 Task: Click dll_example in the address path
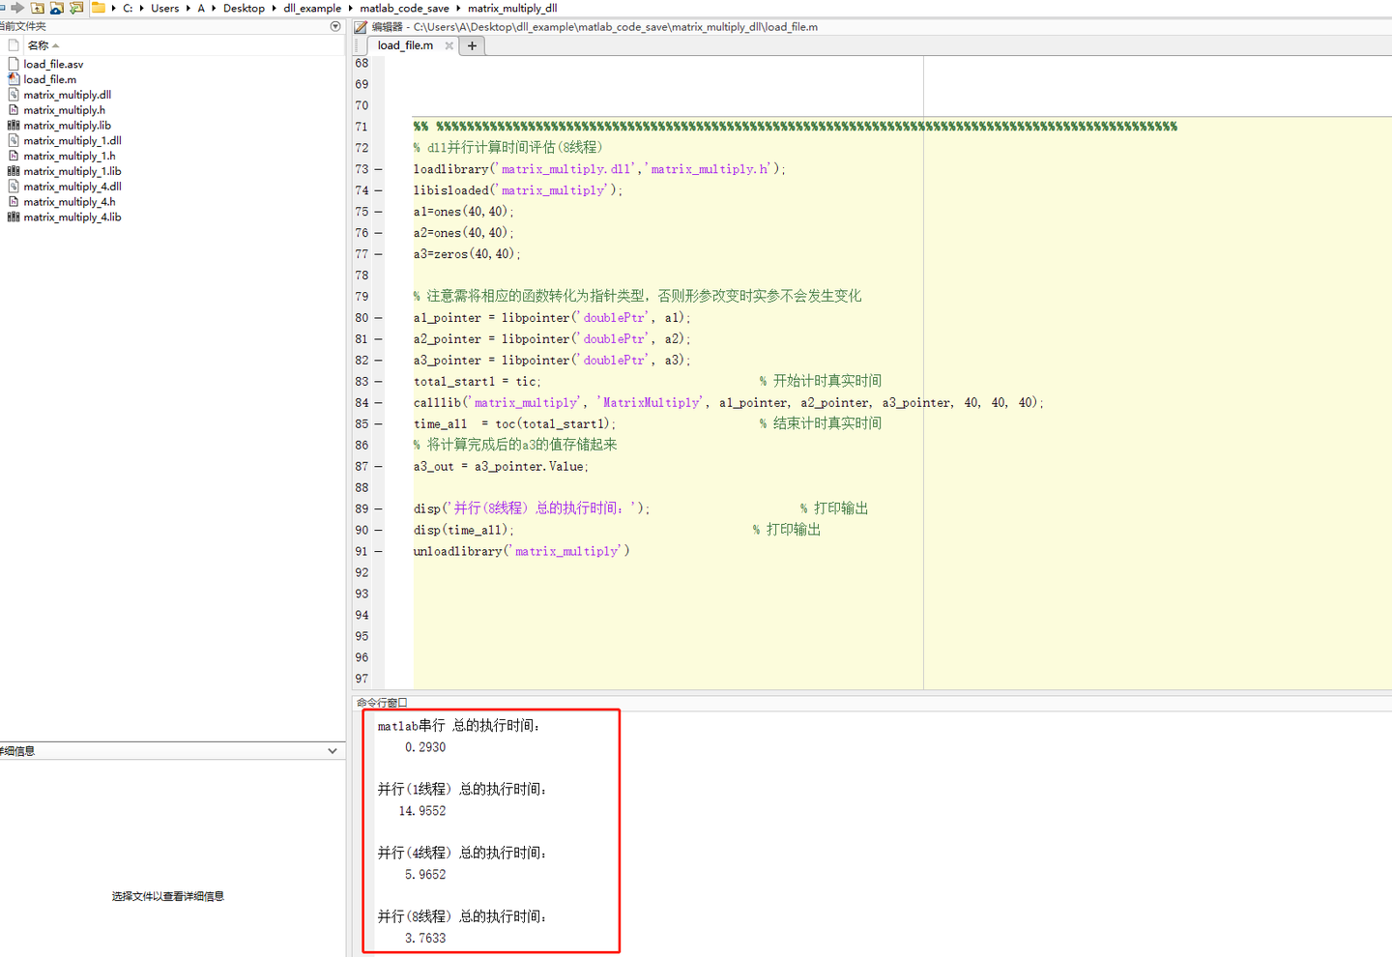click(311, 8)
